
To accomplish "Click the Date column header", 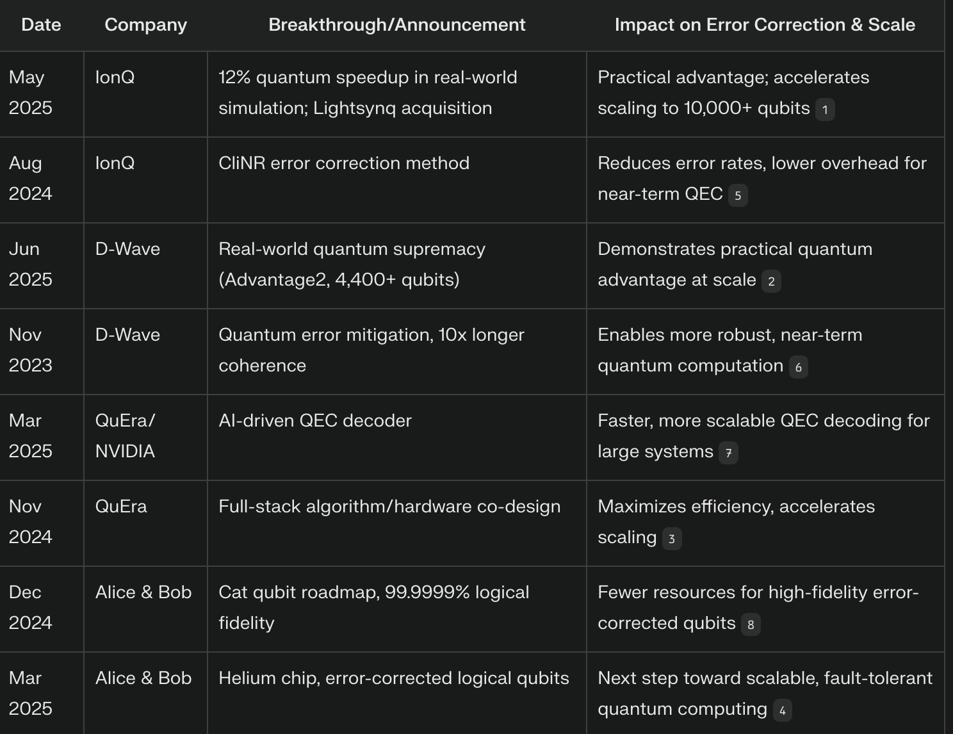I will 41,25.
